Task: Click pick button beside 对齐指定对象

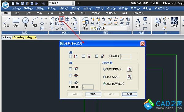Action: (129, 69)
